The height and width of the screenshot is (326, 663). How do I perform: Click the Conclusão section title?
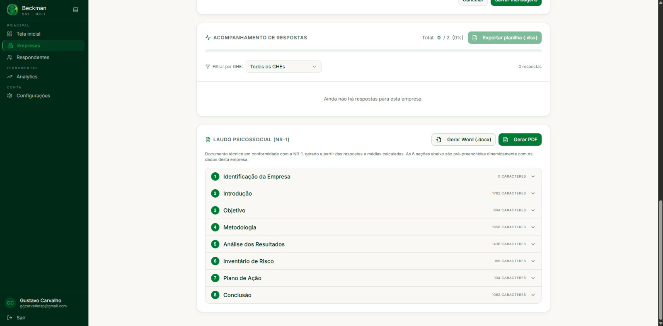[237, 295]
